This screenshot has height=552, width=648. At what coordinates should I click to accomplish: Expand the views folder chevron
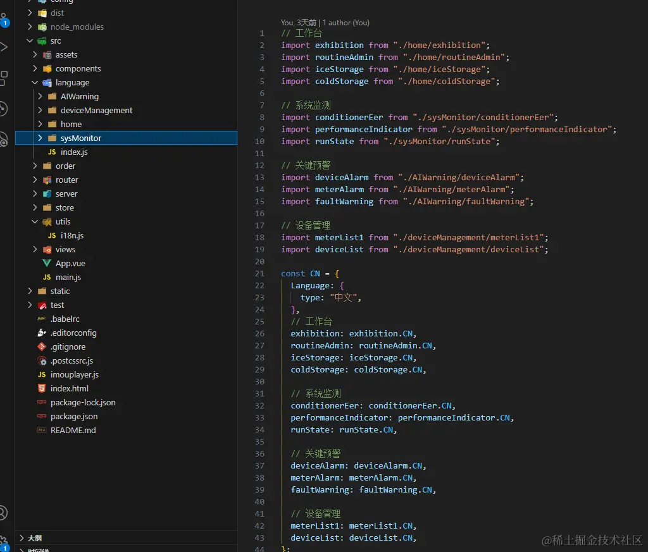35,249
